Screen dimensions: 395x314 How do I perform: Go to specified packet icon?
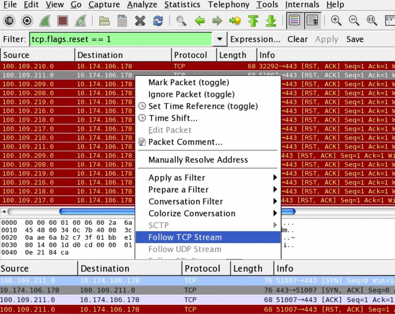pos(235,21)
